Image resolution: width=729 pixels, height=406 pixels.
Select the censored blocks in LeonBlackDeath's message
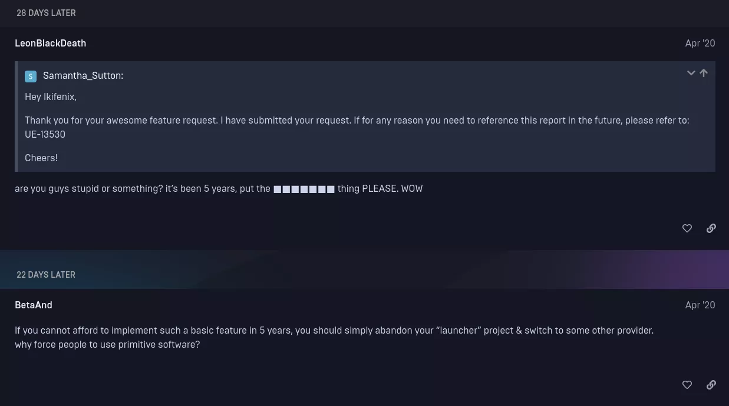pos(304,189)
